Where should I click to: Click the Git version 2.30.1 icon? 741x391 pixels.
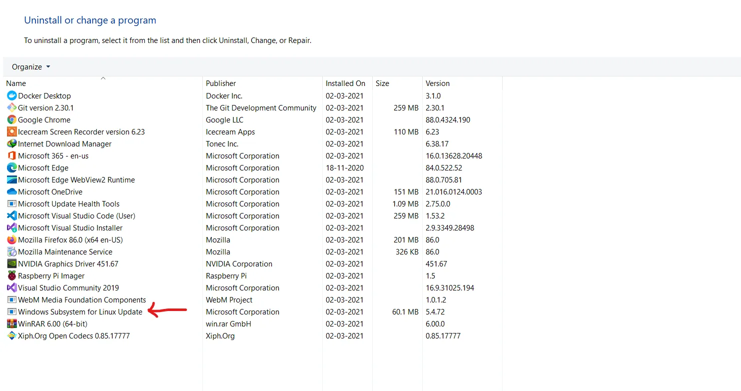click(11, 107)
